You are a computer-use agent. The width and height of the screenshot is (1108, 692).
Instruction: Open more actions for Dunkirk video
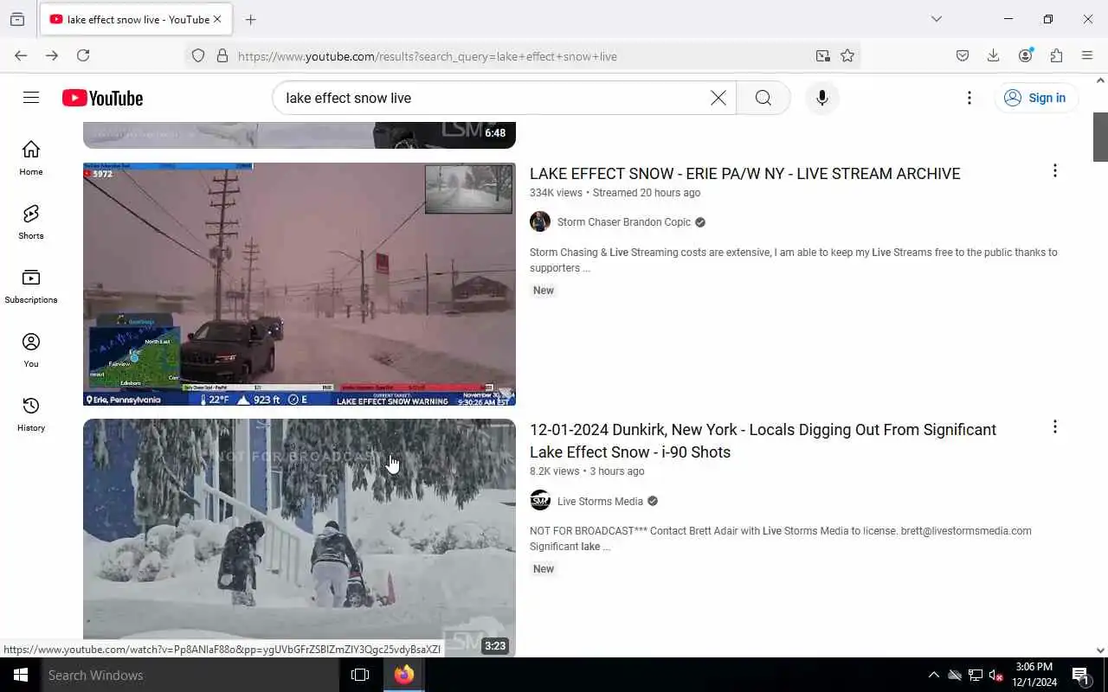tap(1054, 426)
